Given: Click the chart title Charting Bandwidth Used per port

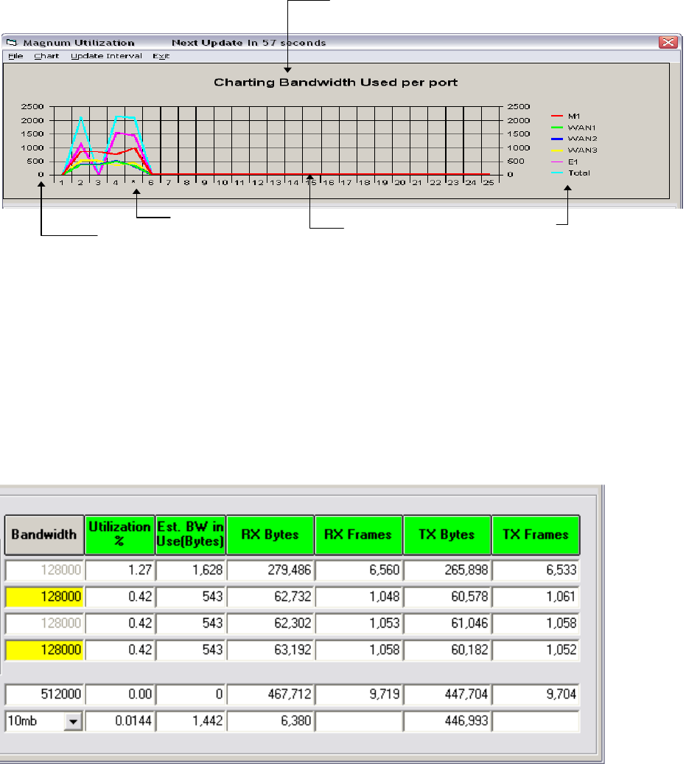Looking at the screenshot, I should (x=335, y=82).
